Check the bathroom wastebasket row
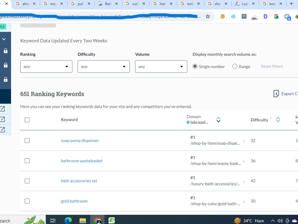298x224 pixels. pyautogui.click(x=27, y=161)
